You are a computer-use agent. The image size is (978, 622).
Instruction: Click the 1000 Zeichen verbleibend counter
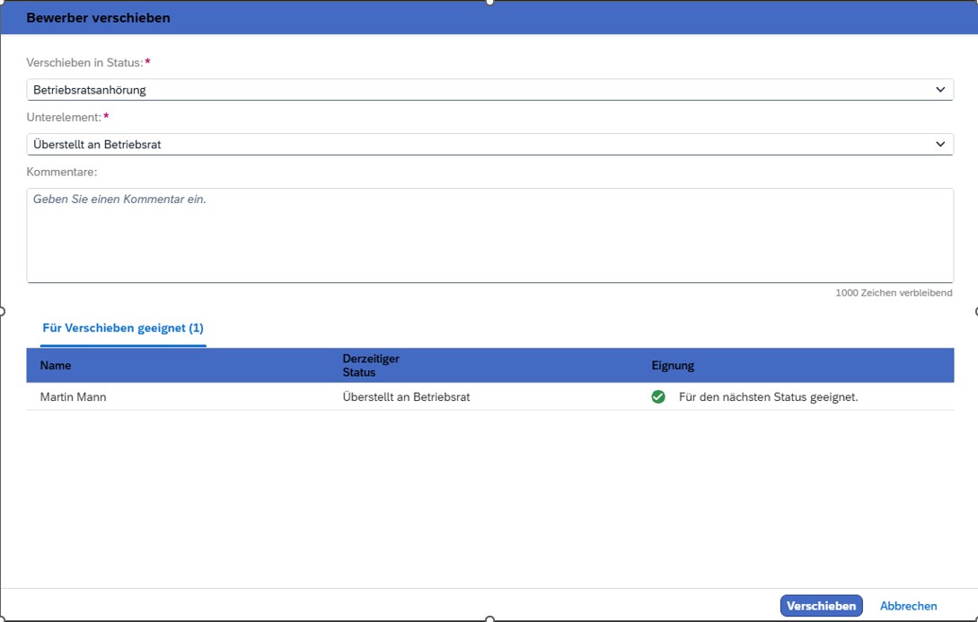(893, 293)
